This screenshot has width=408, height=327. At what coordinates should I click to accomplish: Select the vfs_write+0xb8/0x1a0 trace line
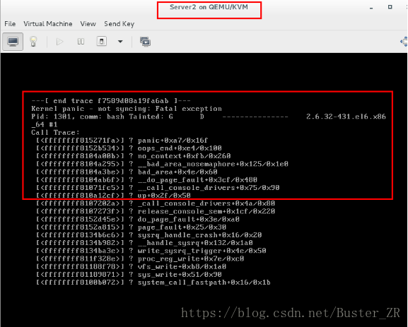(x=131, y=267)
